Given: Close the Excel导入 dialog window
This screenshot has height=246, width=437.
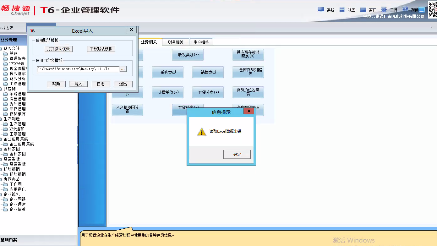Looking at the screenshot, I should pos(131,30).
